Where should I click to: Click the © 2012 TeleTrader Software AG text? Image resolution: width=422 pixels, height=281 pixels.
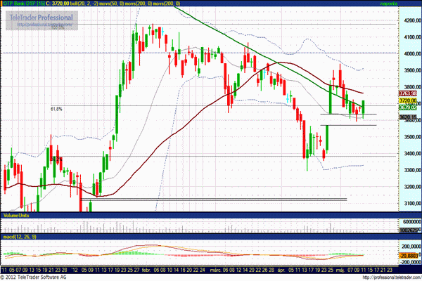point(34,277)
